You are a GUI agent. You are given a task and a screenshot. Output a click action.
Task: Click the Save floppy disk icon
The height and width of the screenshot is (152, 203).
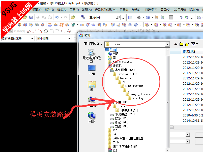click(31, 17)
